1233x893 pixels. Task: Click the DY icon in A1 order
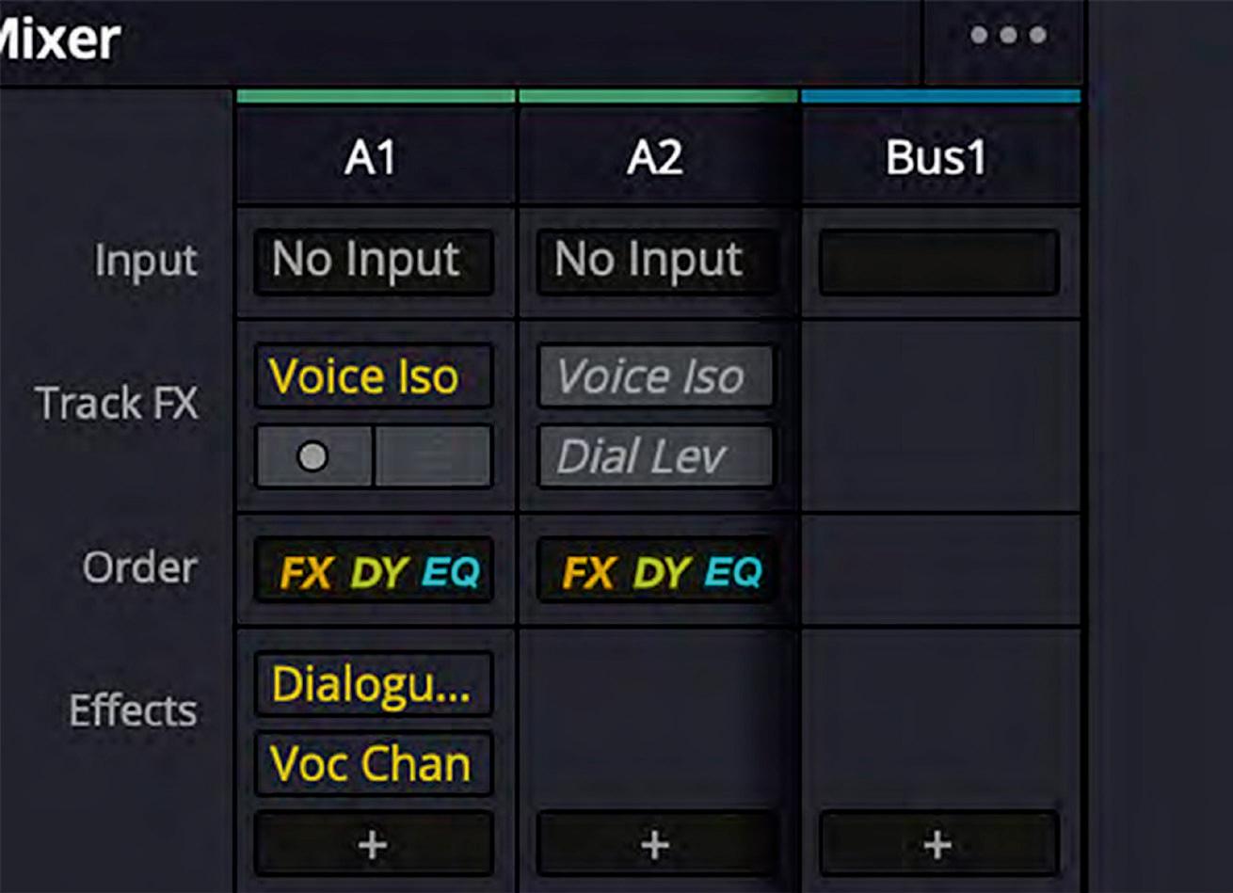click(x=378, y=571)
